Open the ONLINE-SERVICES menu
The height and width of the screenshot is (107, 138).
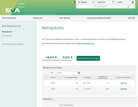pos(9,18)
